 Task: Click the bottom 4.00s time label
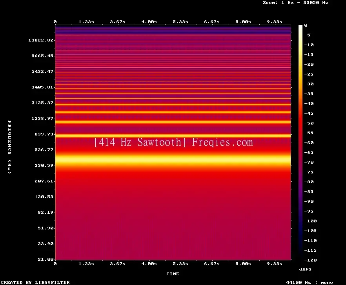tap(149, 263)
